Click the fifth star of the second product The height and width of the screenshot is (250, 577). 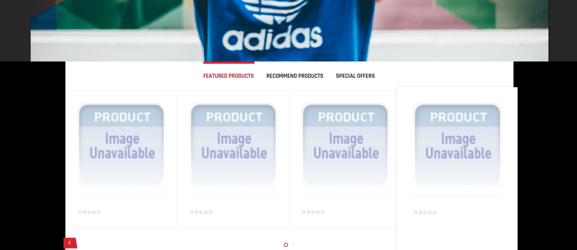[x=211, y=212]
